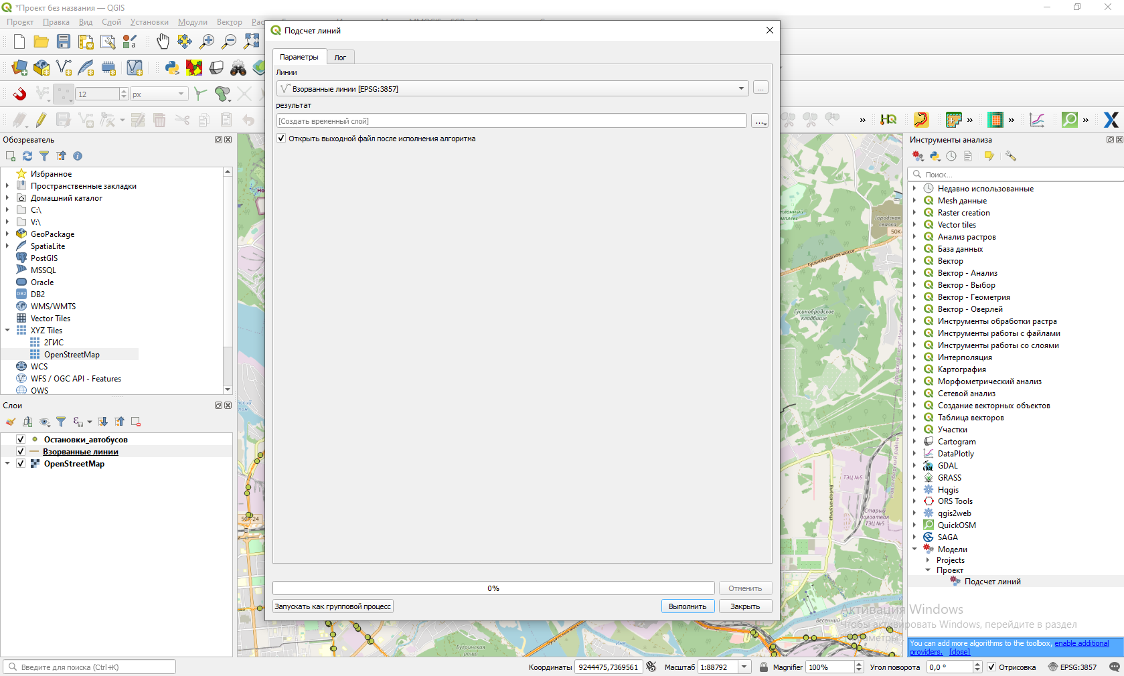Switch to the Лог tab

pos(340,58)
